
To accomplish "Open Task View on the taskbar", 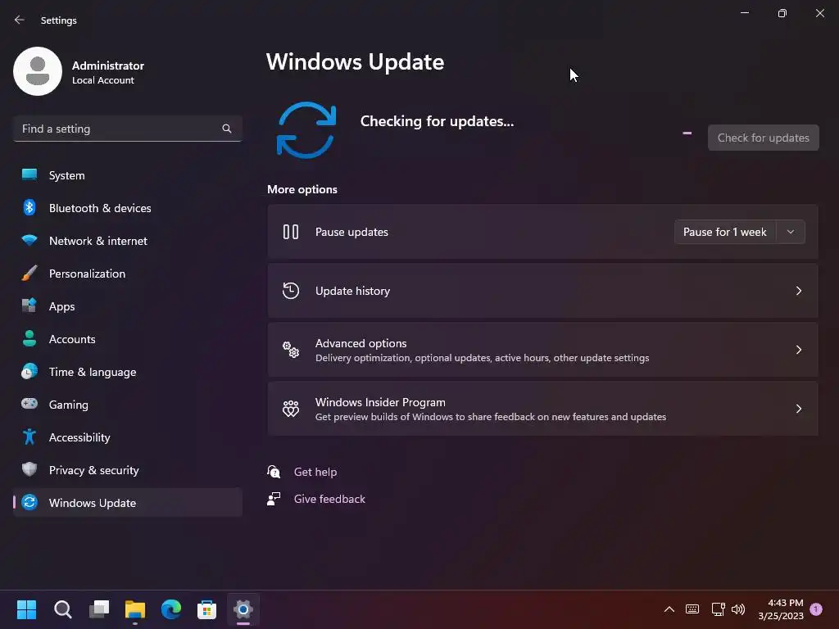I will click(99, 609).
